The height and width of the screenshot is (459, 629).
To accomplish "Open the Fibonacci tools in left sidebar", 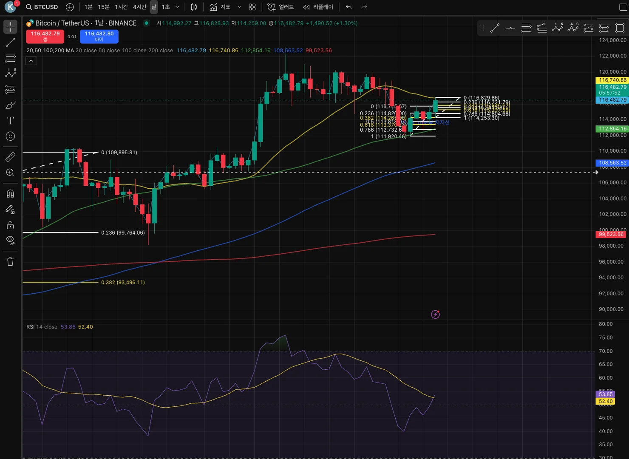I will pyautogui.click(x=10, y=58).
